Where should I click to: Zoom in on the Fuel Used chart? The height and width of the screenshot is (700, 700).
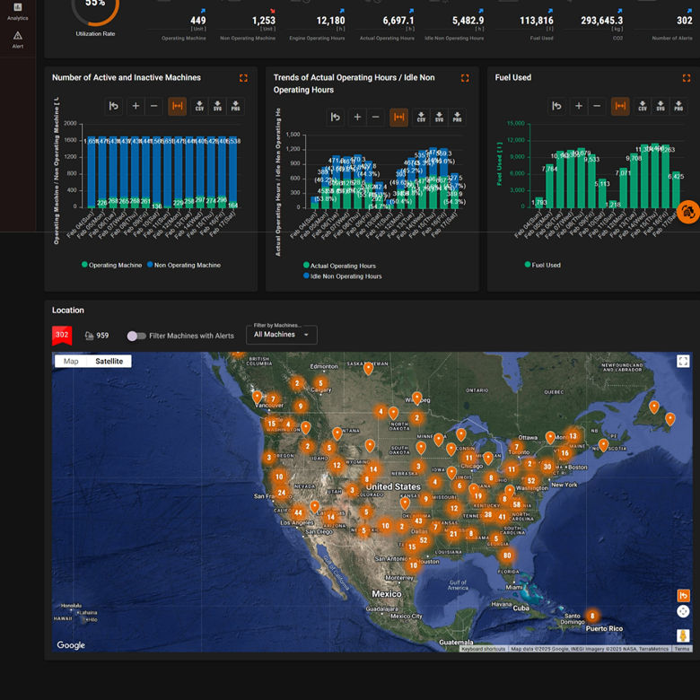(579, 106)
